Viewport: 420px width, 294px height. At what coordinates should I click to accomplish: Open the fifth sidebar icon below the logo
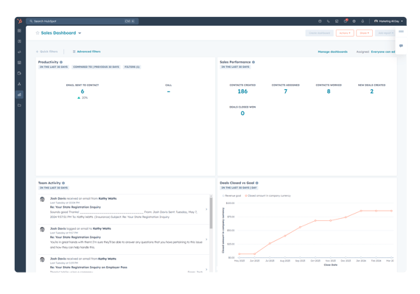pyautogui.click(x=19, y=73)
